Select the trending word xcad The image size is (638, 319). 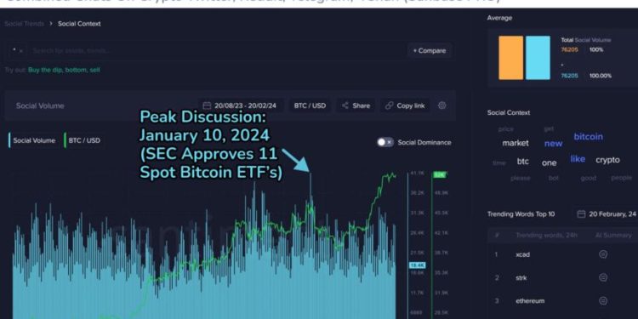(x=522, y=254)
